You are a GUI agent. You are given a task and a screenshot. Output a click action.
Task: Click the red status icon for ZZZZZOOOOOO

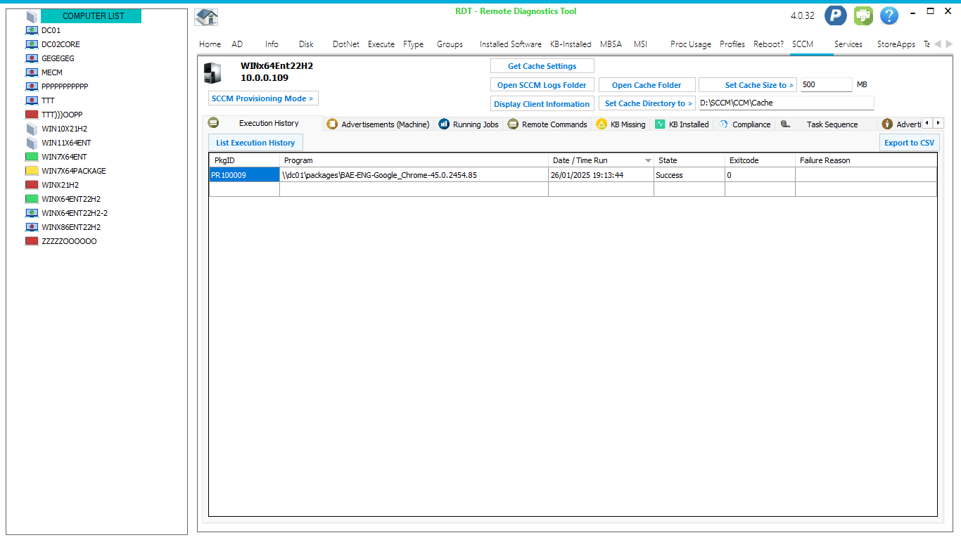[x=32, y=241]
